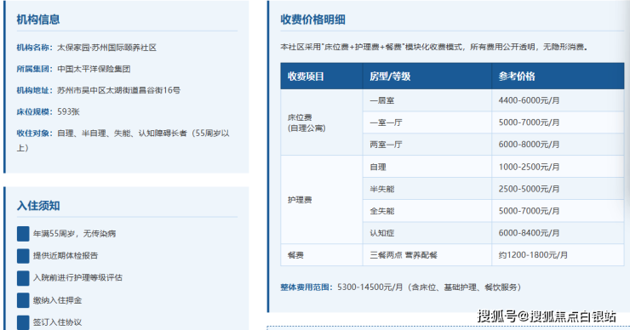Viewport: 630px width, 330px height.
Task: Click the 6000-8400元/月 price cell
Action: tap(558, 233)
